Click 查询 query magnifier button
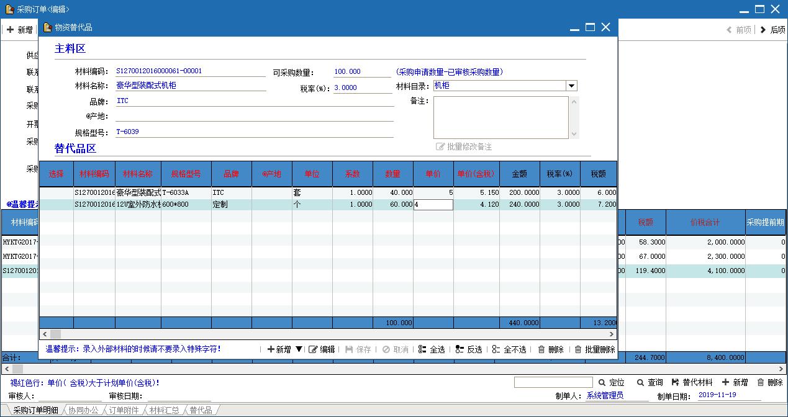The width and height of the screenshot is (788, 417). coord(640,383)
